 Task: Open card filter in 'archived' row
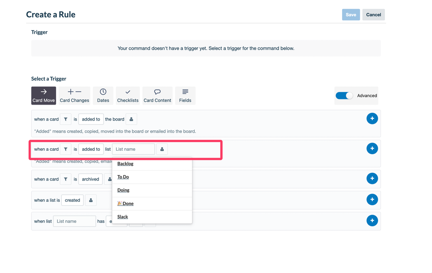coord(66,179)
